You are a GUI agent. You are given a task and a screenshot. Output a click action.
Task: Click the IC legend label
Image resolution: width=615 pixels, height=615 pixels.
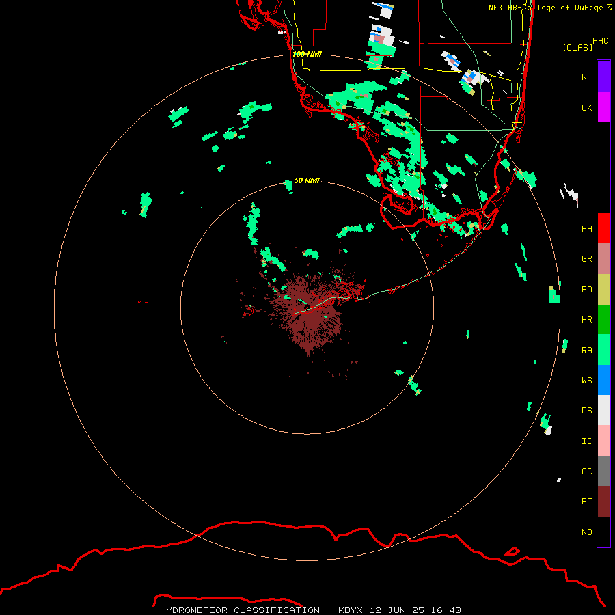click(586, 441)
